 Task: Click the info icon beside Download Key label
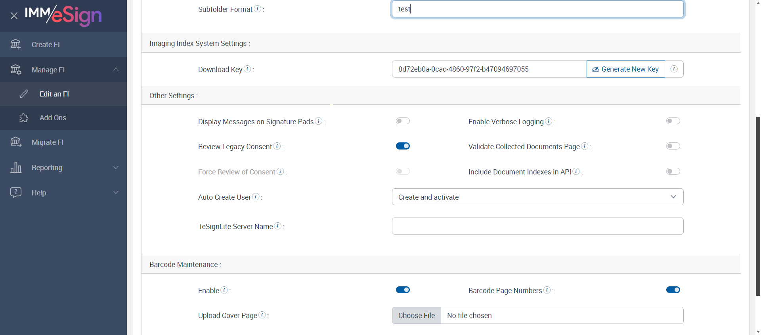pos(247,69)
